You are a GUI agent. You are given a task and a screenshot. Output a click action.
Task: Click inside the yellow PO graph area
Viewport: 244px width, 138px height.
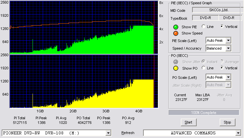tap(84, 81)
